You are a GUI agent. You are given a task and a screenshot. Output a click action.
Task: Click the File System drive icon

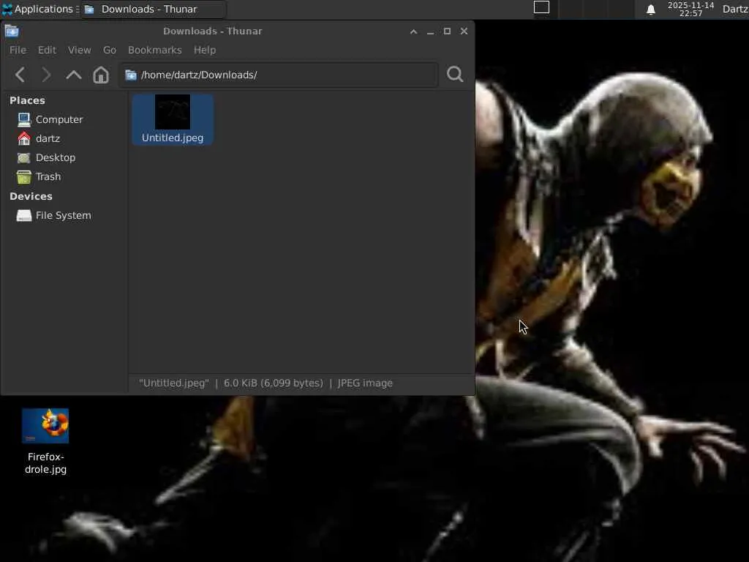pos(24,216)
